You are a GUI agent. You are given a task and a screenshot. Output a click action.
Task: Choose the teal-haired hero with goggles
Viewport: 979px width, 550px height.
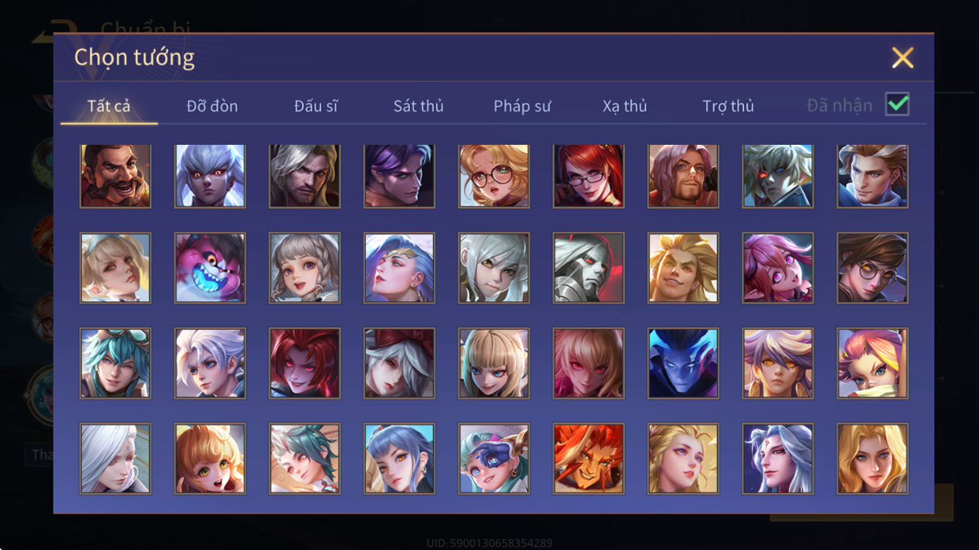click(x=116, y=363)
